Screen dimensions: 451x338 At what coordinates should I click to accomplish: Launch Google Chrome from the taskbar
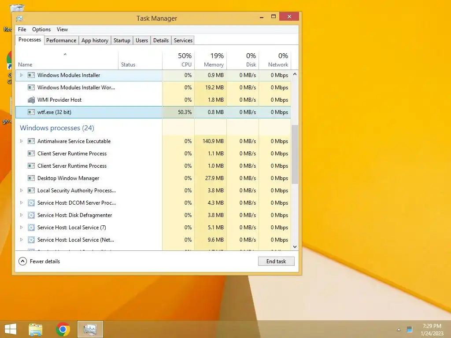pos(63,329)
